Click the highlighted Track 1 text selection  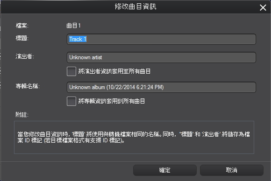[78, 39]
